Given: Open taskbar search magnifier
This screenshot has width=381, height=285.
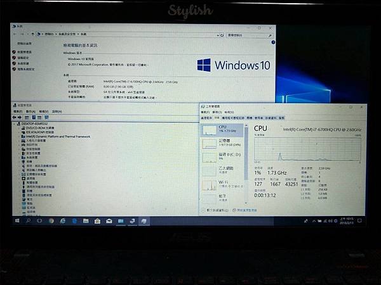Looking at the screenshot, I should 29,221.
